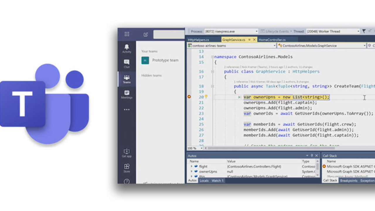The width and height of the screenshot is (375, 211).
Task: Click the breakpoint icon in Call Stack row
Action: pyautogui.click(x=324, y=166)
